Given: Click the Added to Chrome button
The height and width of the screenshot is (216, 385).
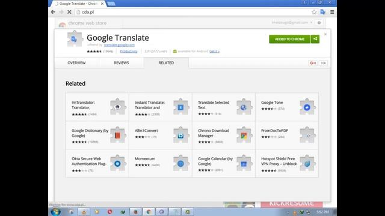Looking at the screenshot, I should [x=290, y=39].
